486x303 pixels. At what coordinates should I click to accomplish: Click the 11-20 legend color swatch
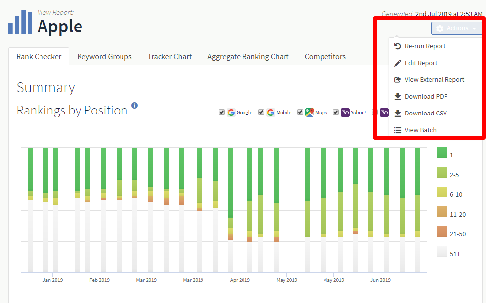click(x=442, y=212)
